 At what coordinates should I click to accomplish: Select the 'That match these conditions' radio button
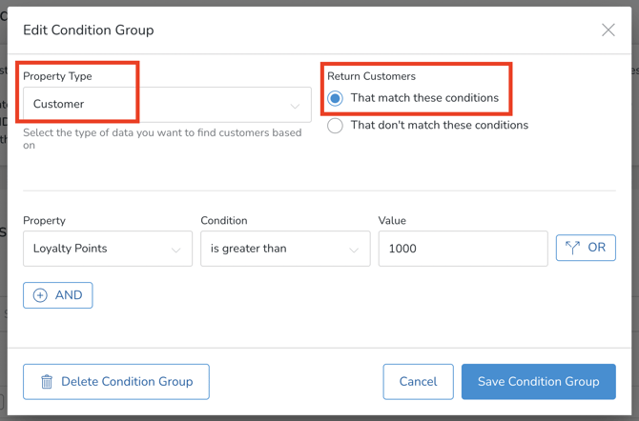[x=336, y=98]
